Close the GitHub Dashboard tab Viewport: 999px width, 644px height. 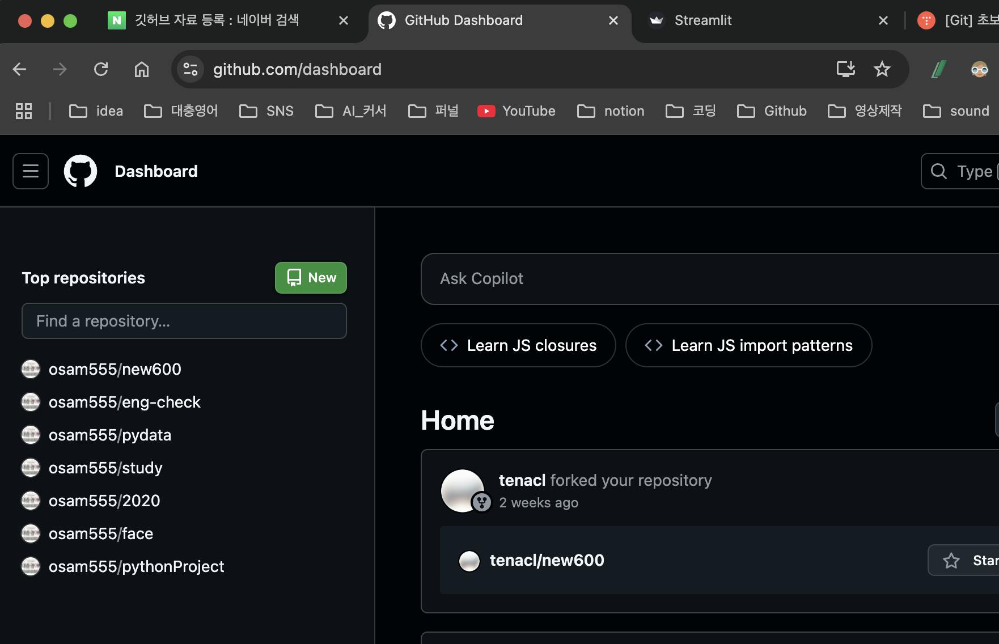613,20
